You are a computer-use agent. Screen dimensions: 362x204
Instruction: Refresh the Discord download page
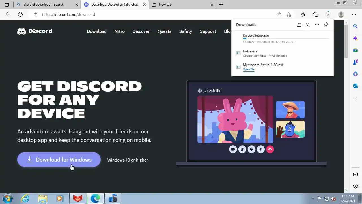coord(20,14)
